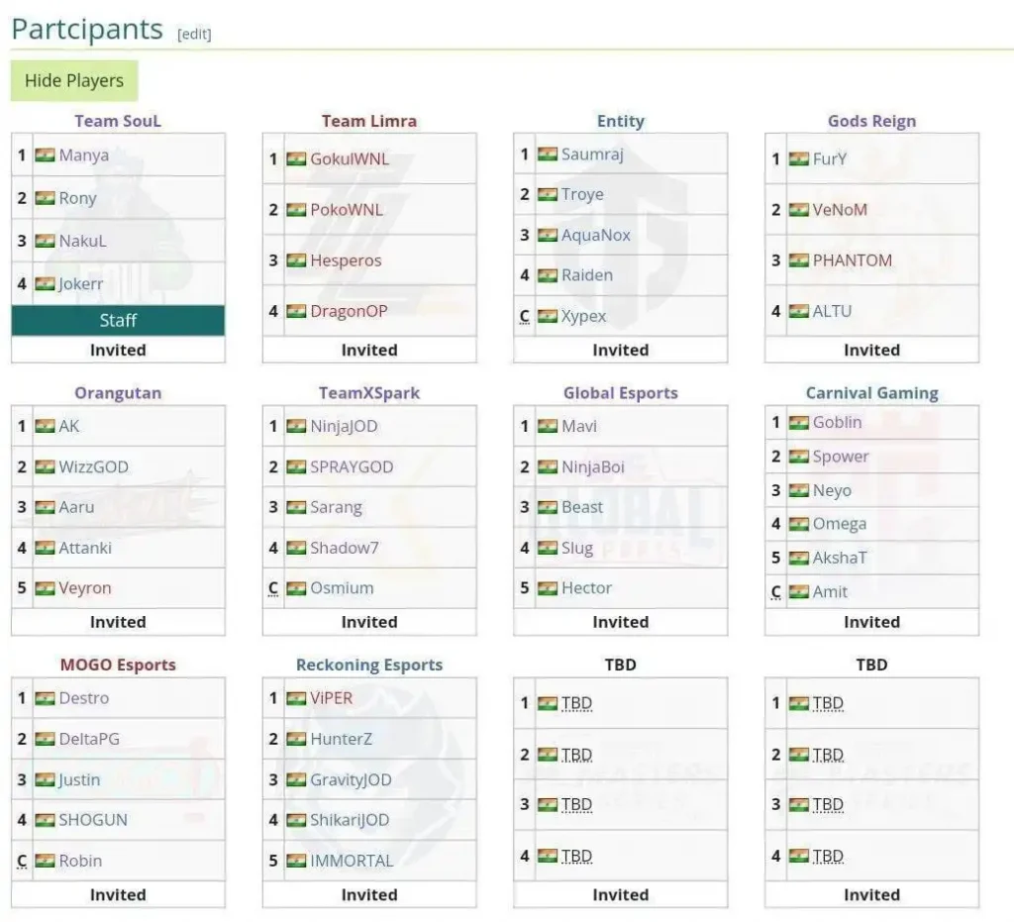Open player Jokerr's profile link
Viewport: 1014px width, 922px height.
pos(81,284)
